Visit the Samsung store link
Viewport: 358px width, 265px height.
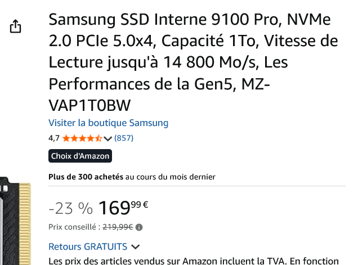pyautogui.click(x=108, y=123)
